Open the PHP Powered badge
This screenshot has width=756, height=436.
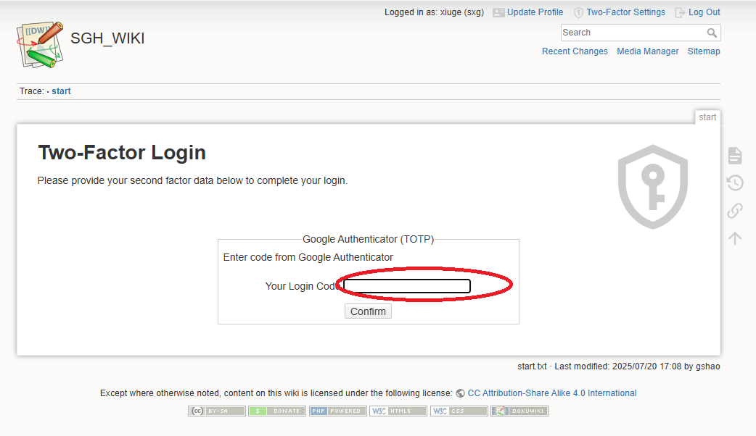pos(337,411)
